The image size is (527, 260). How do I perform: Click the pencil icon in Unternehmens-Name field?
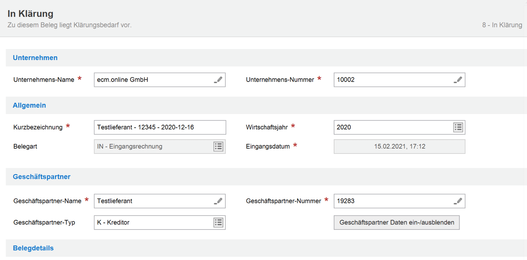(218, 80)
